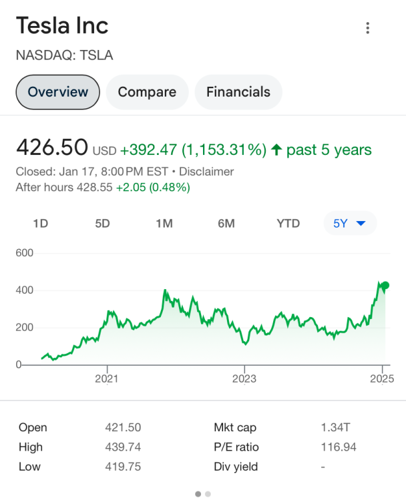The width and height of the screenshot is (406, 498).
Task: Click the green up arrow price indicator
Action: pyautogui.click(x=276, y=150)
